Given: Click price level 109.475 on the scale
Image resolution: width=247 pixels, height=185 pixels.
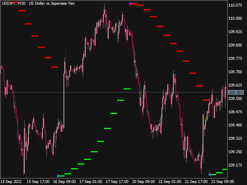Looking at the screenshot, I should click(x=235, y=112).
